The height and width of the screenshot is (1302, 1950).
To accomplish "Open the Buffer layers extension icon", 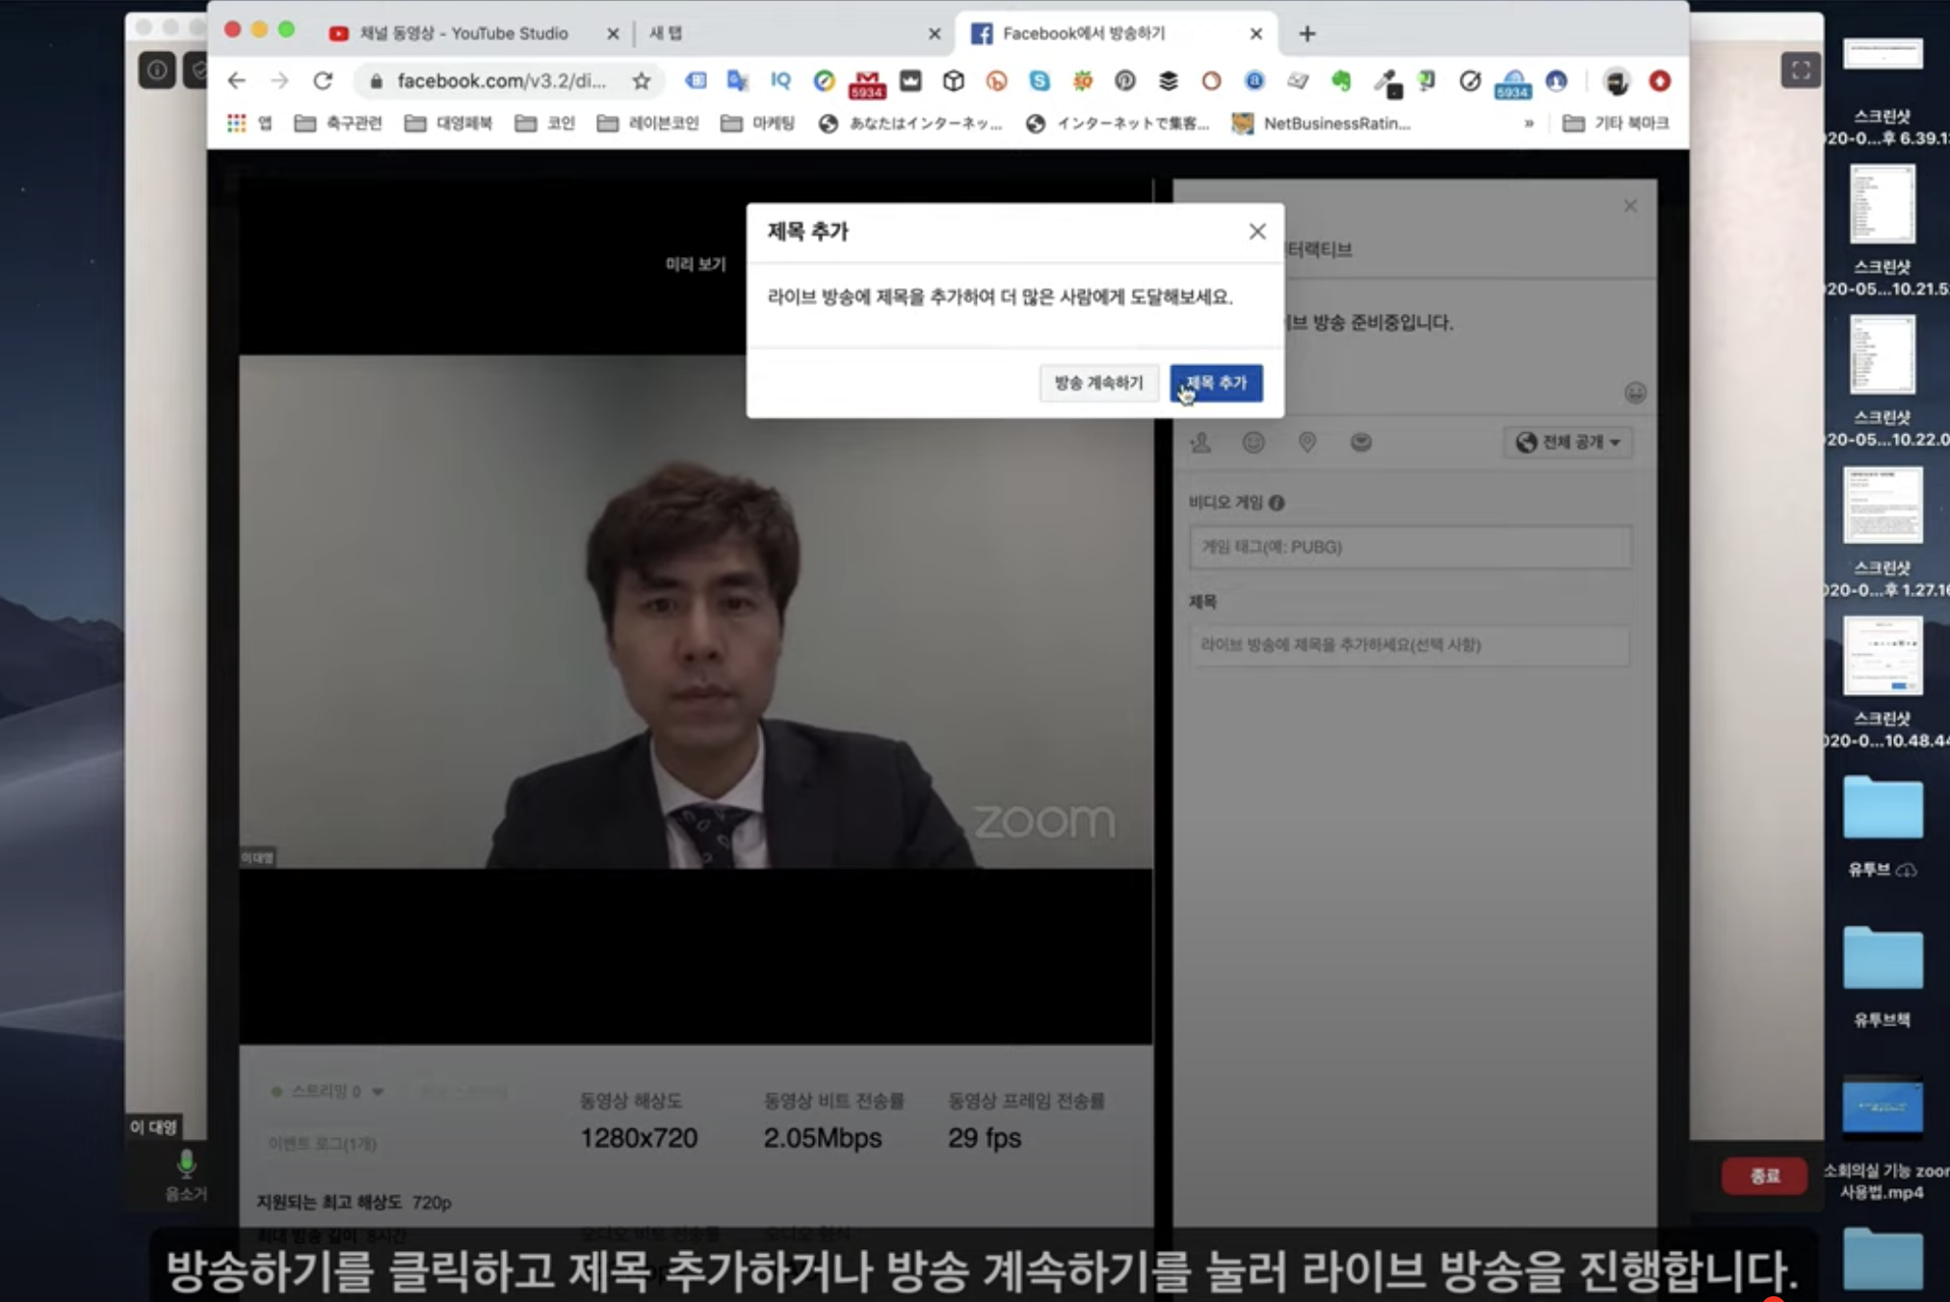I will [1168, 81].
